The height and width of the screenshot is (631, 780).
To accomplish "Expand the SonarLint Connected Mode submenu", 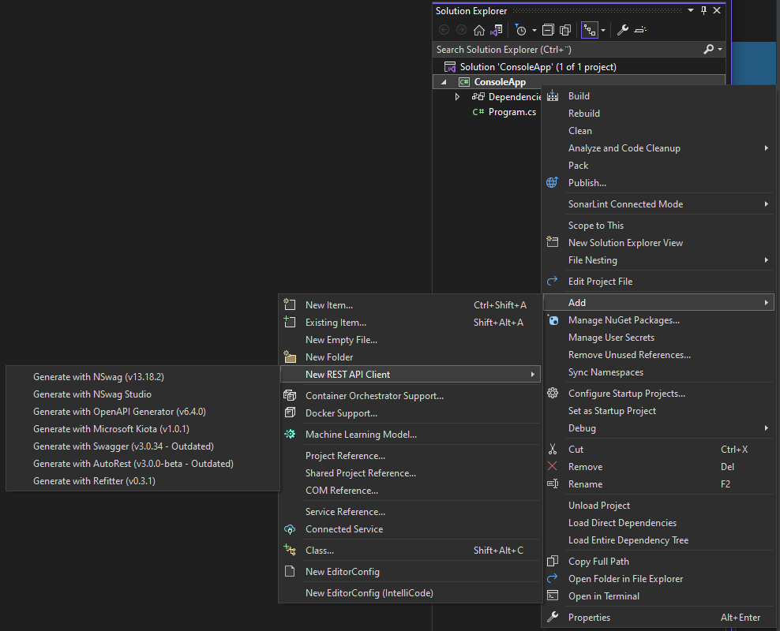I will pyautogui.click(x=658, y=204).
